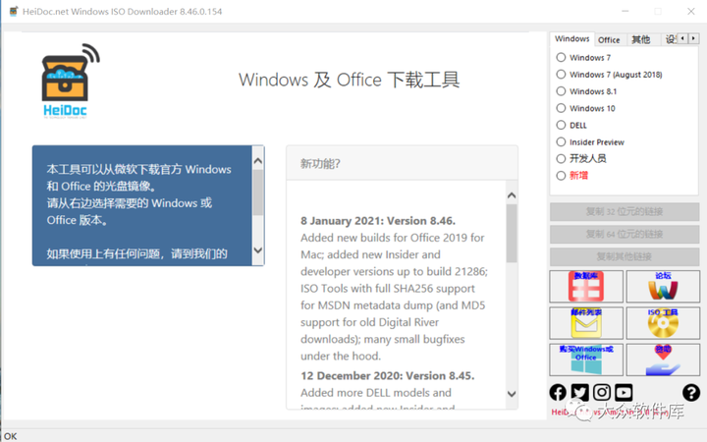Click the '8 January 2021: Version 8.46.' heading
Screen dimensions: 707x442
click(378, 221)
